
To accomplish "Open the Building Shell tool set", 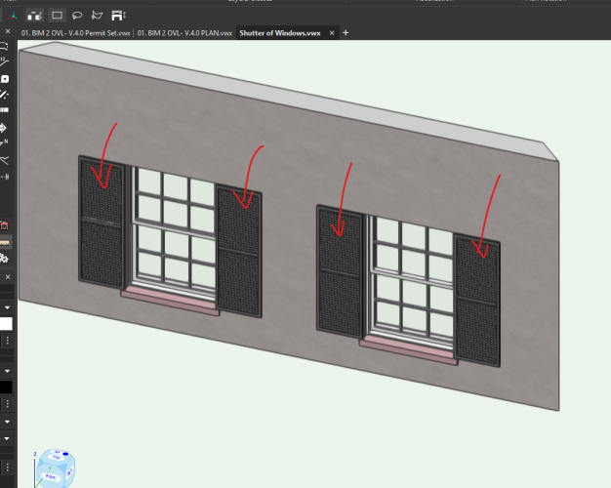I will (5, 225).
